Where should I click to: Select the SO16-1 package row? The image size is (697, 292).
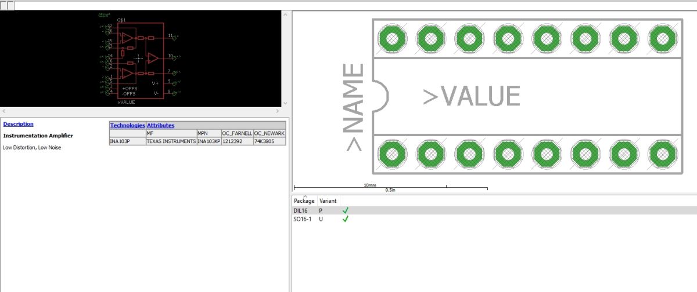click(x=494, y=219)
